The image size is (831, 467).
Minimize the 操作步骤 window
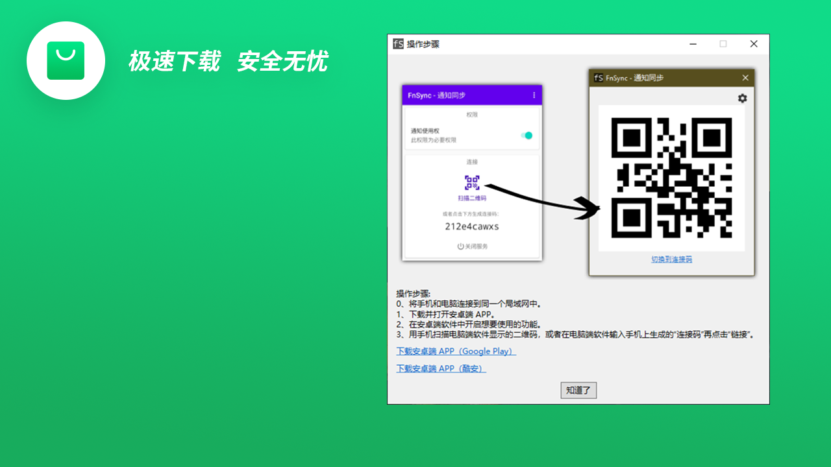click(x=693, y=44)
